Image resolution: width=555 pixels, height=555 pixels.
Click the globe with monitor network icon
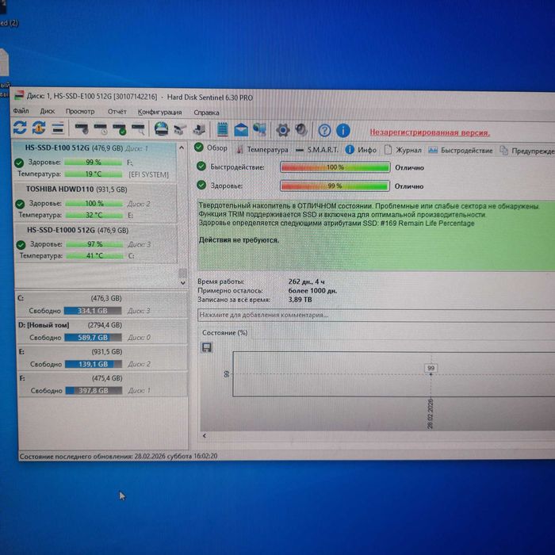pyautogui.click(x=260, y=130)
